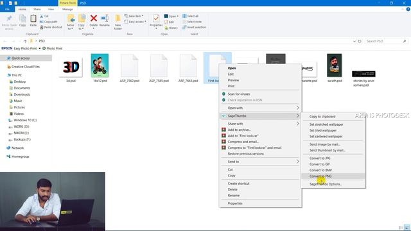Click the help question mark icon
Viewport: 411px width, 231px height.
(408, 9)
